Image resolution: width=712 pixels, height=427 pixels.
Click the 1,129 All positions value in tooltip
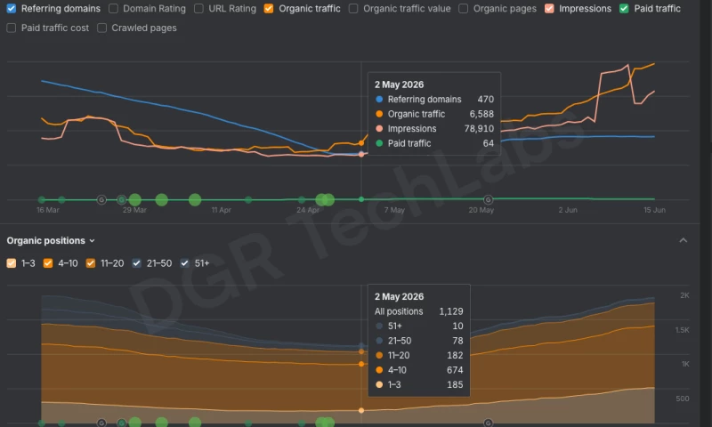pyautogui.click(x=451, y=311)
